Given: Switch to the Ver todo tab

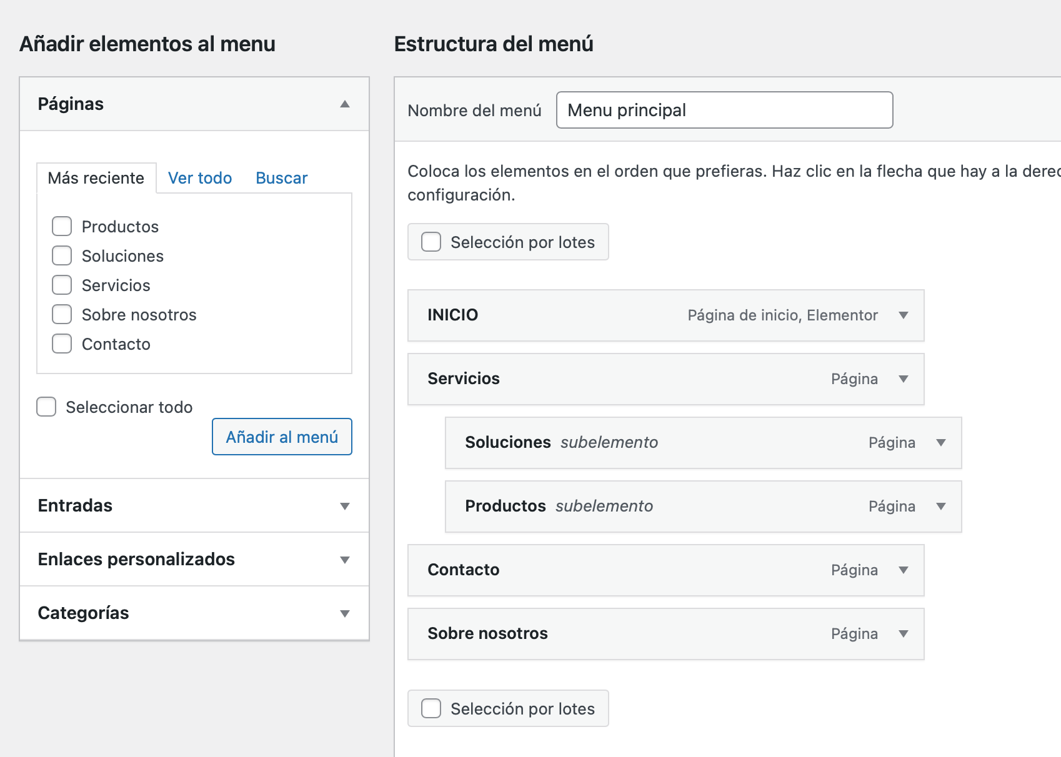Looking at the screenshot, I should [x=200, y=178].
